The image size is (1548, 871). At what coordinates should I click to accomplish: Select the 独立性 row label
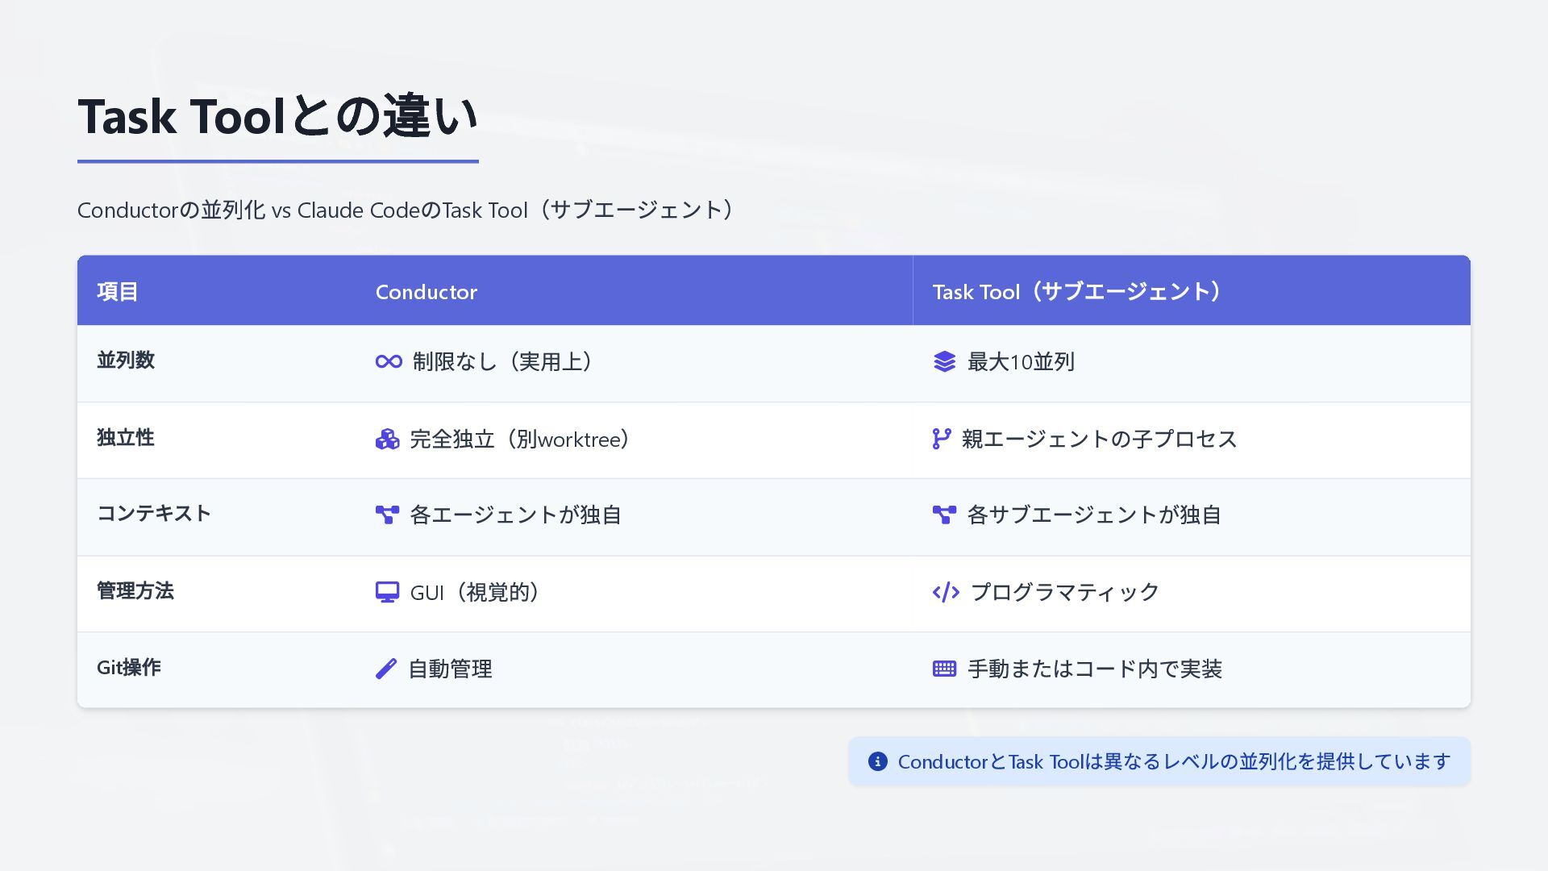pyautogui.click(x=126, y=438)
